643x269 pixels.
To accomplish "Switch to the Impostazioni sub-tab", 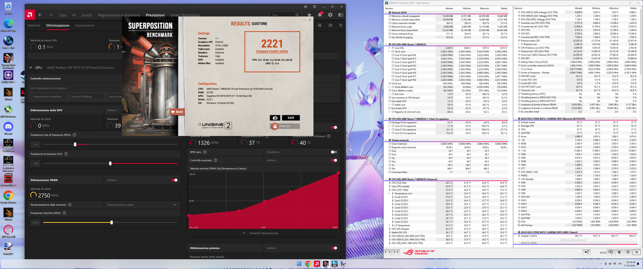I will pyautogui.click(x=85, y=25).
